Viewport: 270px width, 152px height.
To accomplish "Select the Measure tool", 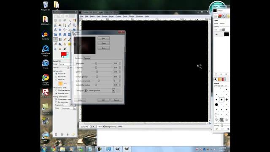I will pos(55,30).
